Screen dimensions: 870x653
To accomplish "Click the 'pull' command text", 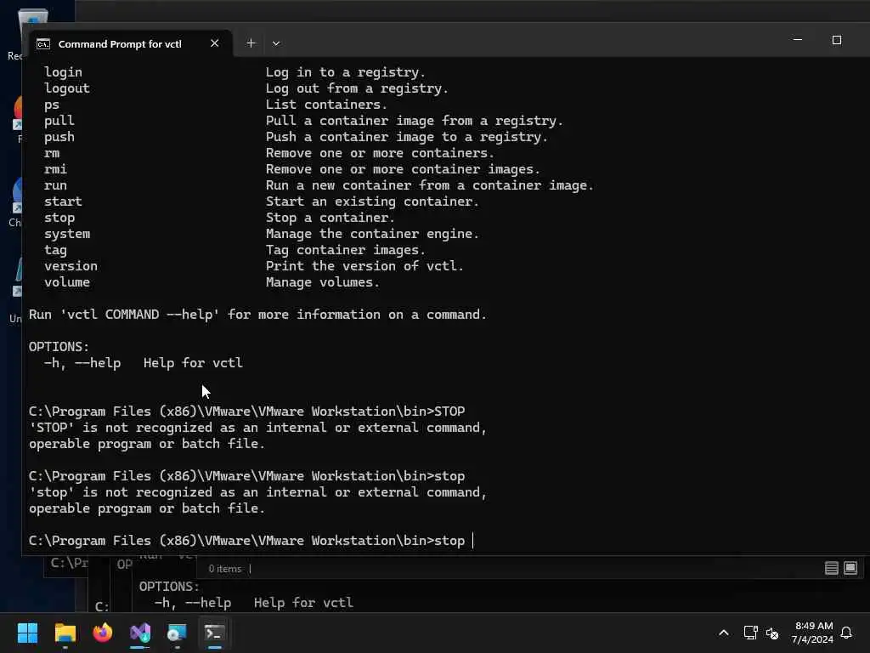I will (59, 121).
